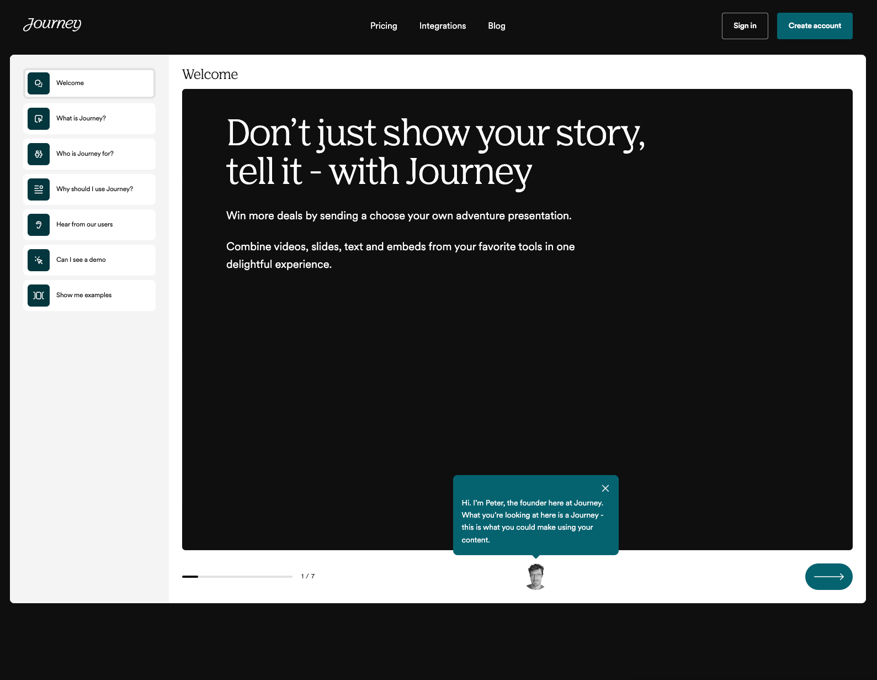Open the Why should I use Journey? step
Image resolution: width=877 pixels, height=680 pixels.
89,189
